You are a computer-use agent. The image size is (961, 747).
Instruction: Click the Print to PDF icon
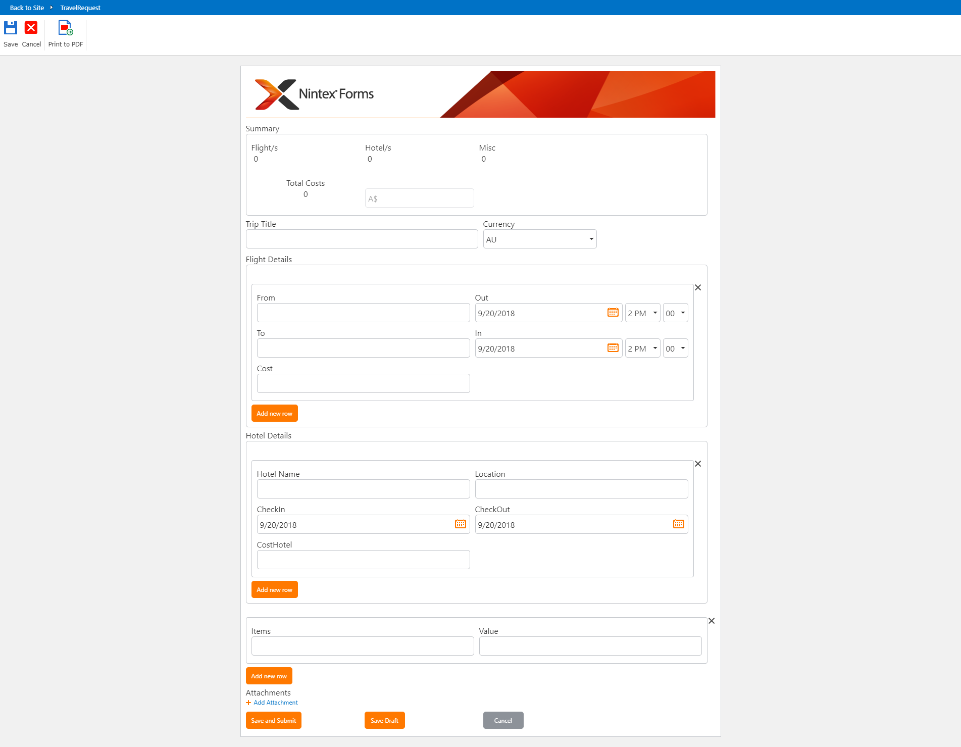click(66, 28)
